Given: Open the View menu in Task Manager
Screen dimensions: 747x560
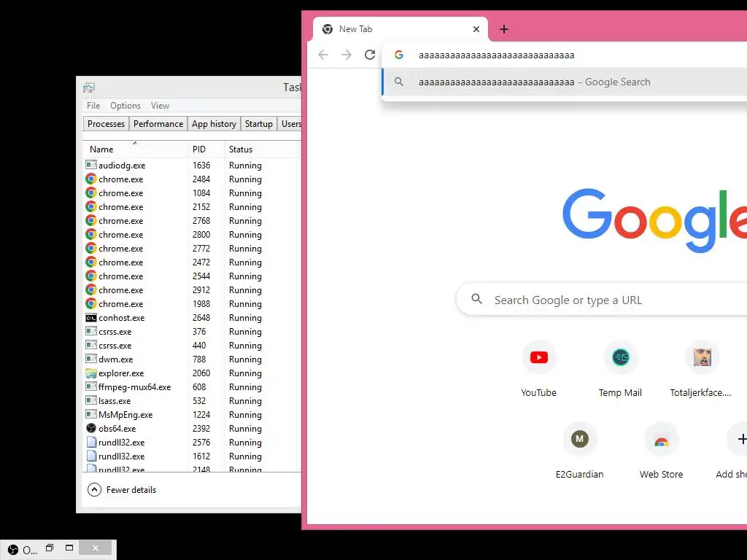Looking at the screenshot, I should click(160, 106).
